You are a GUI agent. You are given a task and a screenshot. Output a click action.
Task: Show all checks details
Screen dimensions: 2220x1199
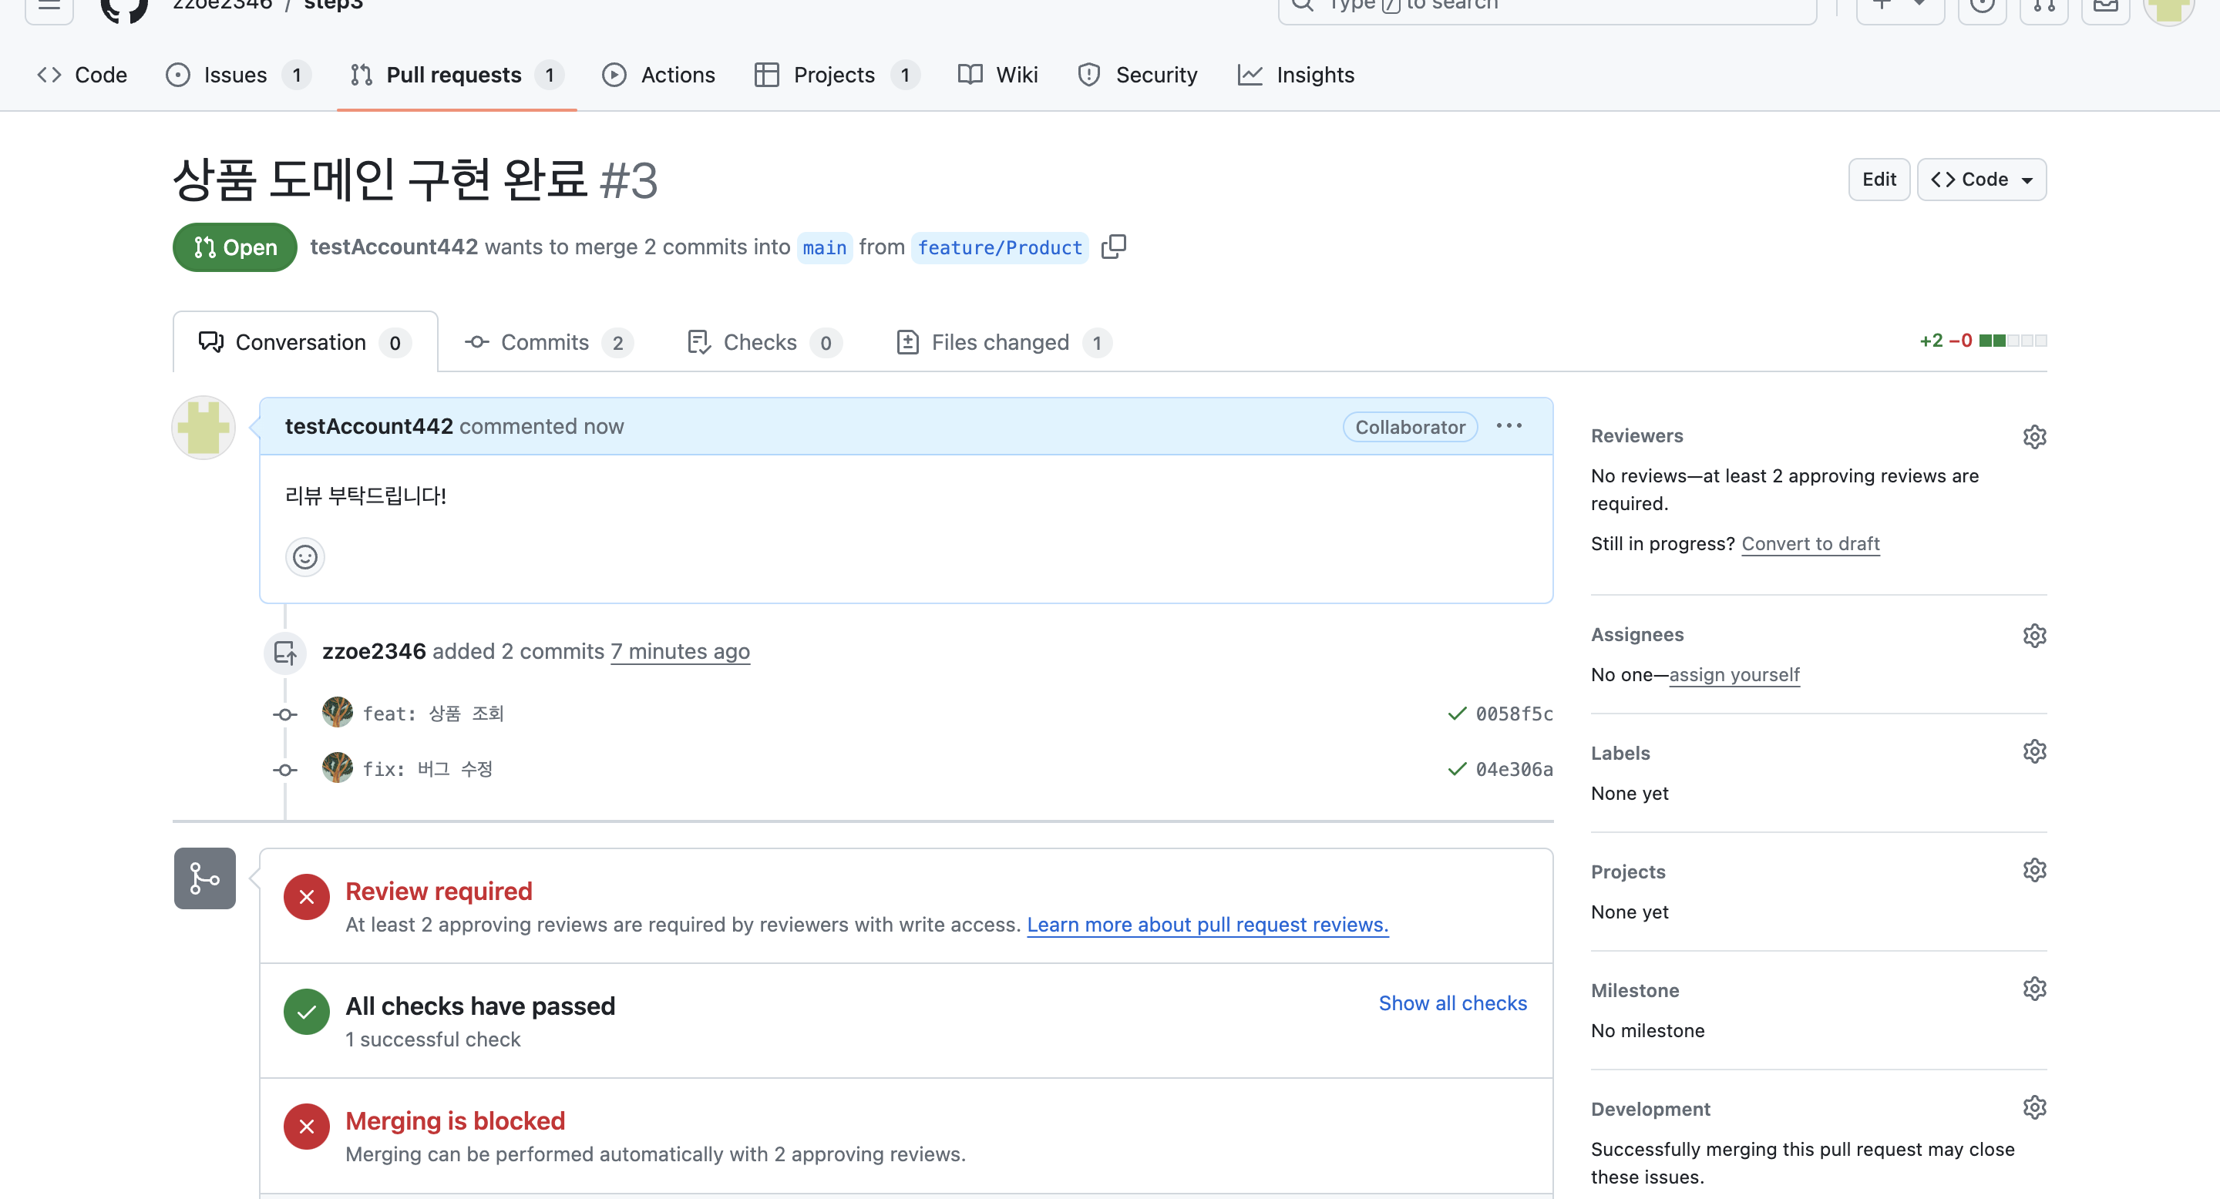click(x=1452, y=1003)
